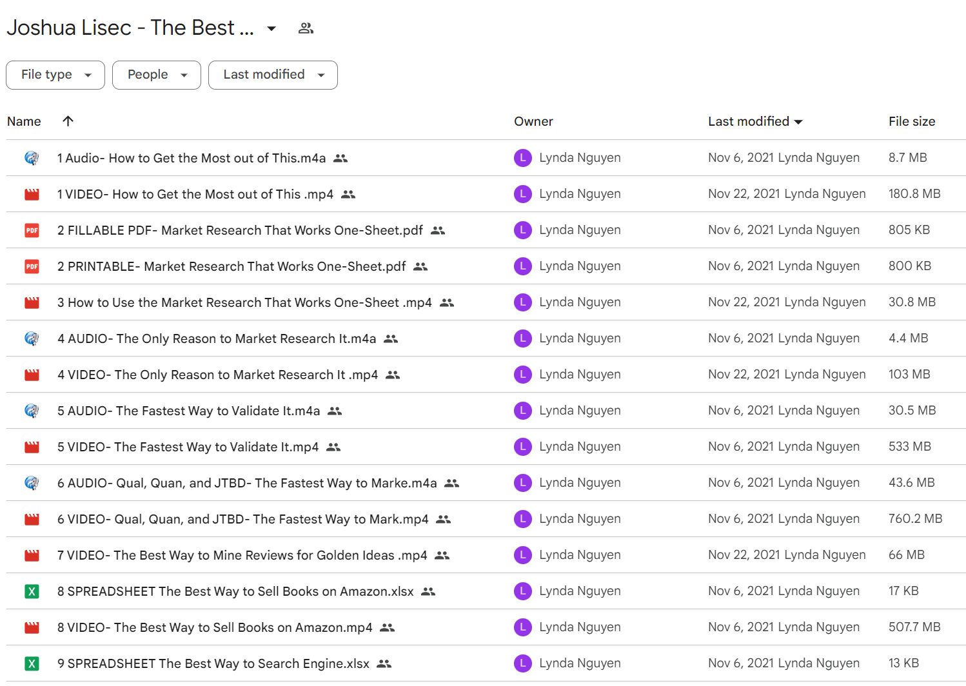966x686 pixels.
Task: Click the Owner column header
Action: (533, 121)
